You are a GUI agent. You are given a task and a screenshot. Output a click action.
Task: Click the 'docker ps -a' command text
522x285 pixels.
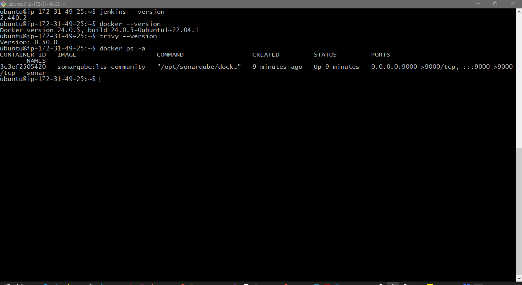coord(122,49)
